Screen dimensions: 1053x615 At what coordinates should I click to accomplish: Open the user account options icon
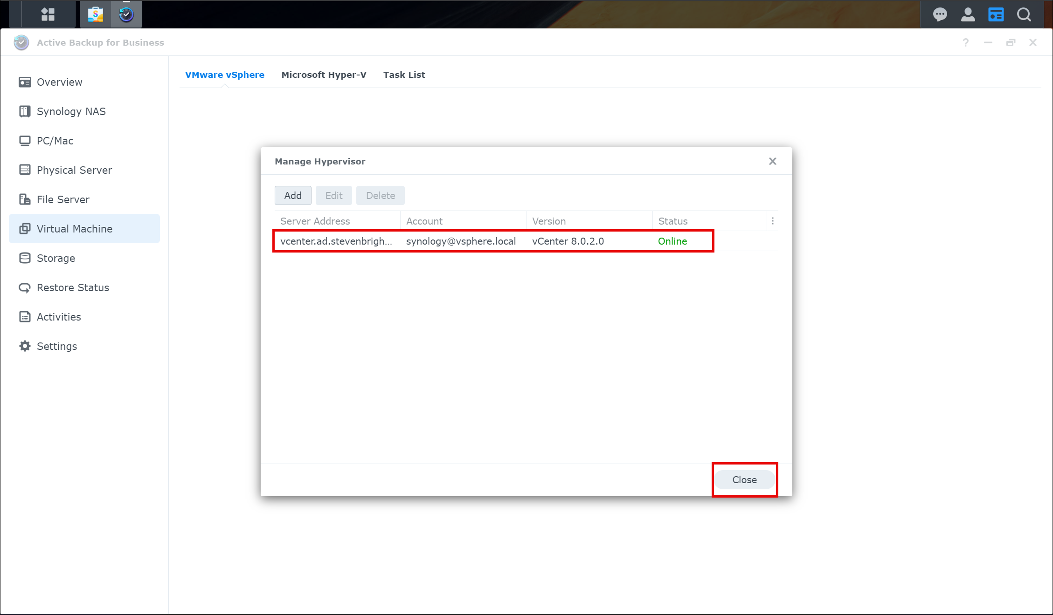point(968,15)
